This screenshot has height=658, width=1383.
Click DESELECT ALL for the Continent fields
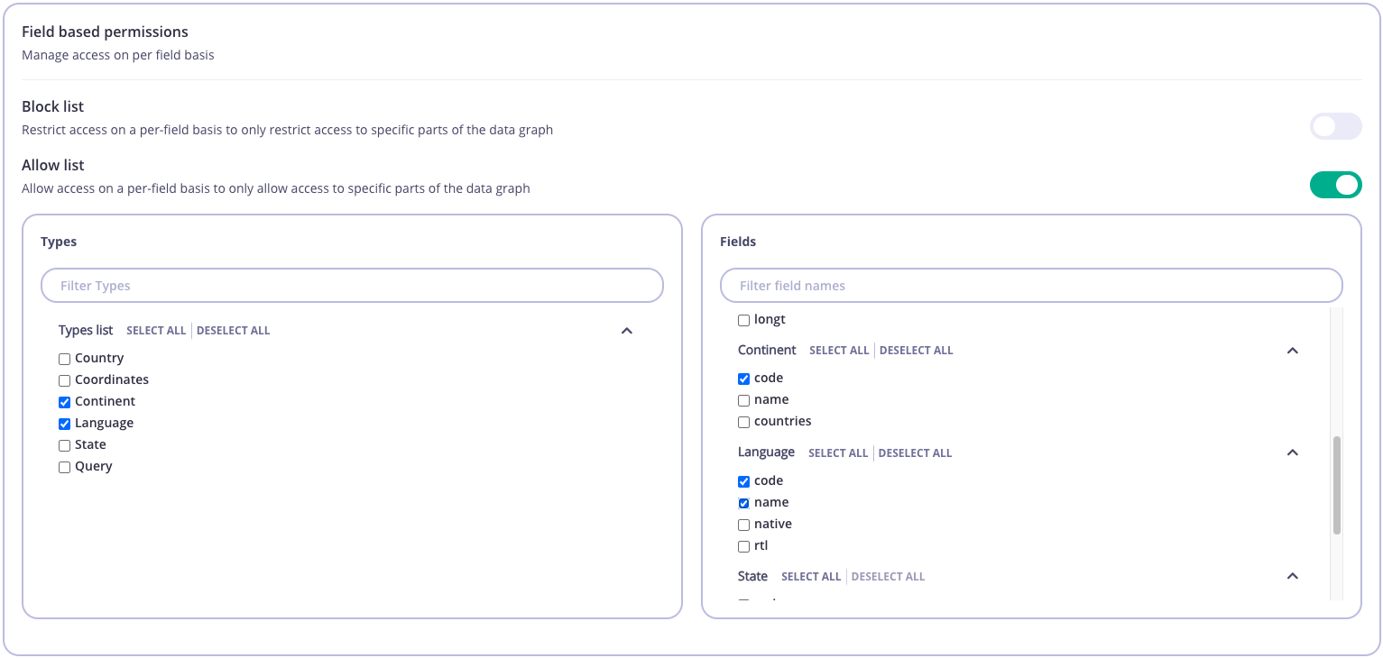click(x=916, y=351)
